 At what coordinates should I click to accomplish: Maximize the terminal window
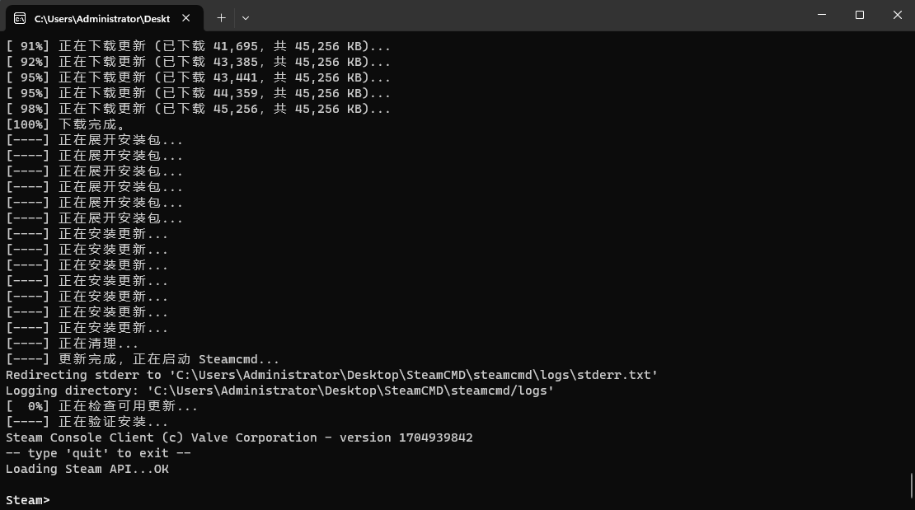pyautogui.click(x=860, y=15)
